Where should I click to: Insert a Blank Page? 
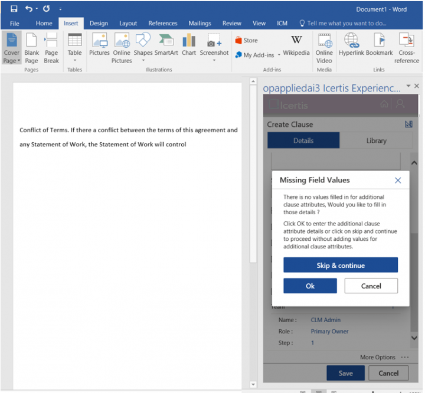pos(32,47)
